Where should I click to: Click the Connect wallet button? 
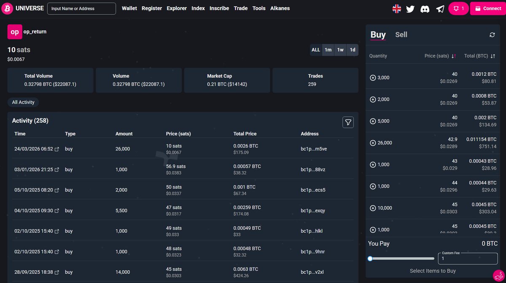point(487,8)
